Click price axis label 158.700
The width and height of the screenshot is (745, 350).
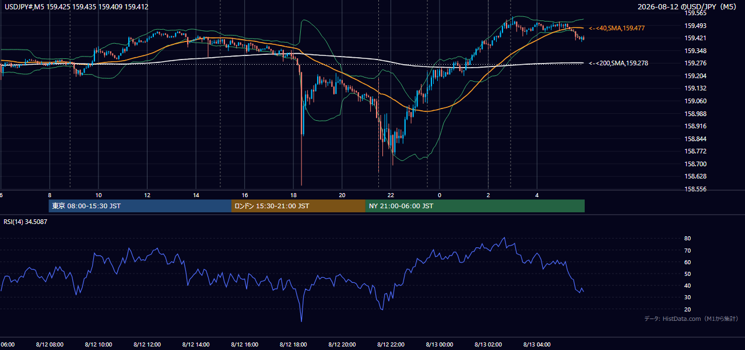(x=695, y=164)
